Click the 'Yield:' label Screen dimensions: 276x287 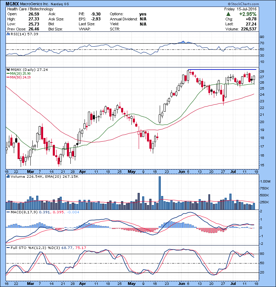pyautogui.click(x=114, y=24)
